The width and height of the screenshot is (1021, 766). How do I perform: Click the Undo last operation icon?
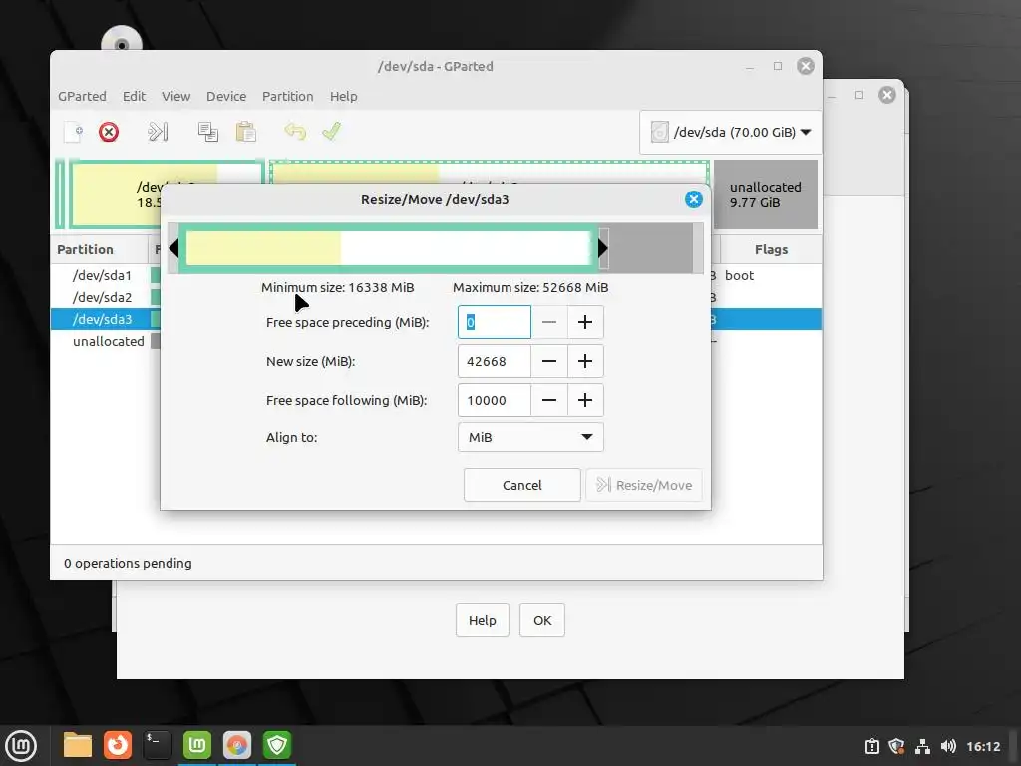(x=295, y=132)
